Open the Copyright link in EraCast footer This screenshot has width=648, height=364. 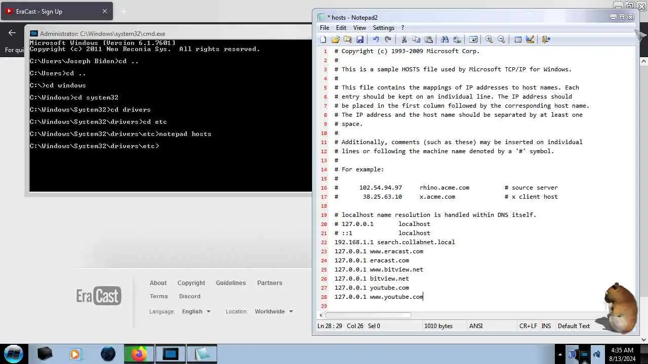coord(191,283)
